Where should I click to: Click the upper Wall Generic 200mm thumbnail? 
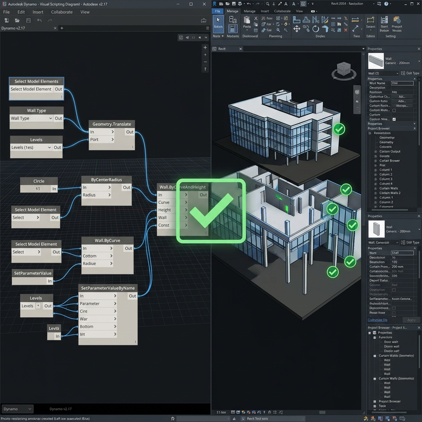click(376, 61)
